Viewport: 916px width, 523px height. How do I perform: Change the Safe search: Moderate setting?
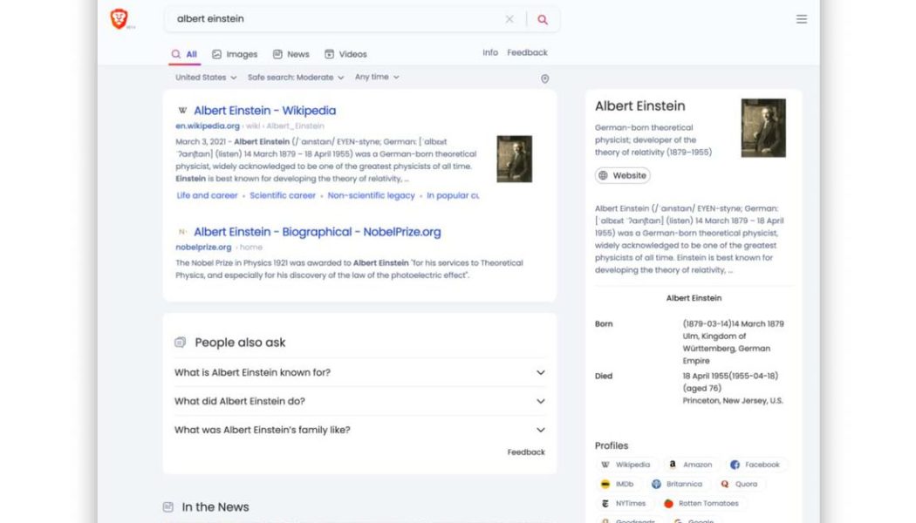[291, 77]
